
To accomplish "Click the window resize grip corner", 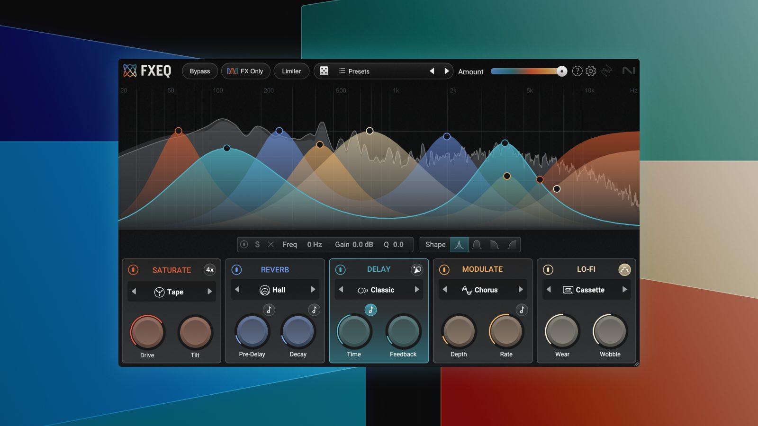I will tap(636, 364).
